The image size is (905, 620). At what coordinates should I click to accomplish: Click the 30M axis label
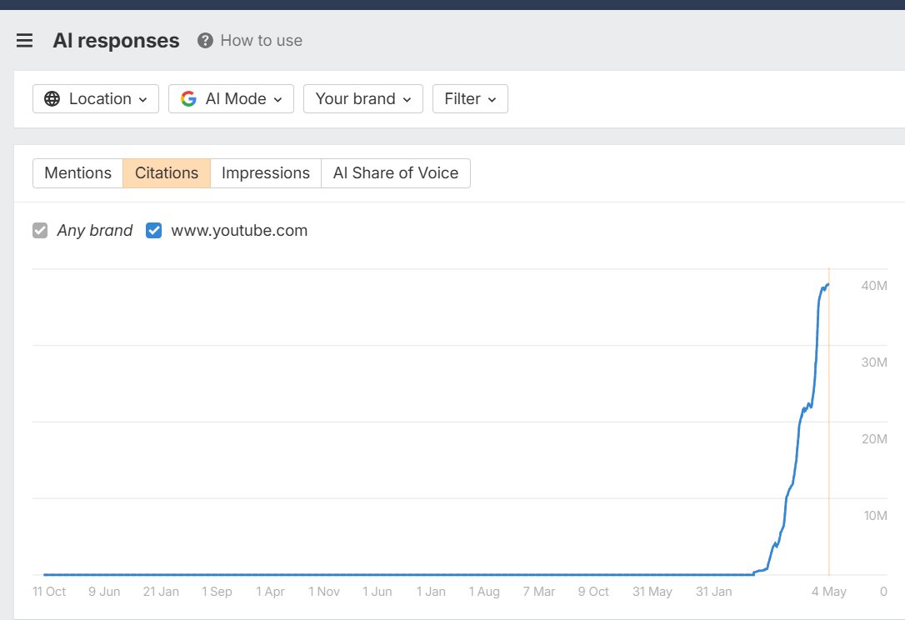[x=874, y=362]
